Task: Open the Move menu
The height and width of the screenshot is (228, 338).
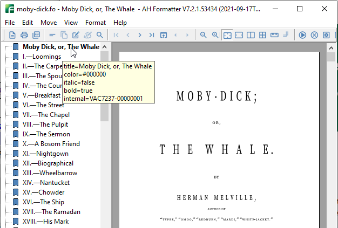Action: (x=49, y=23)
